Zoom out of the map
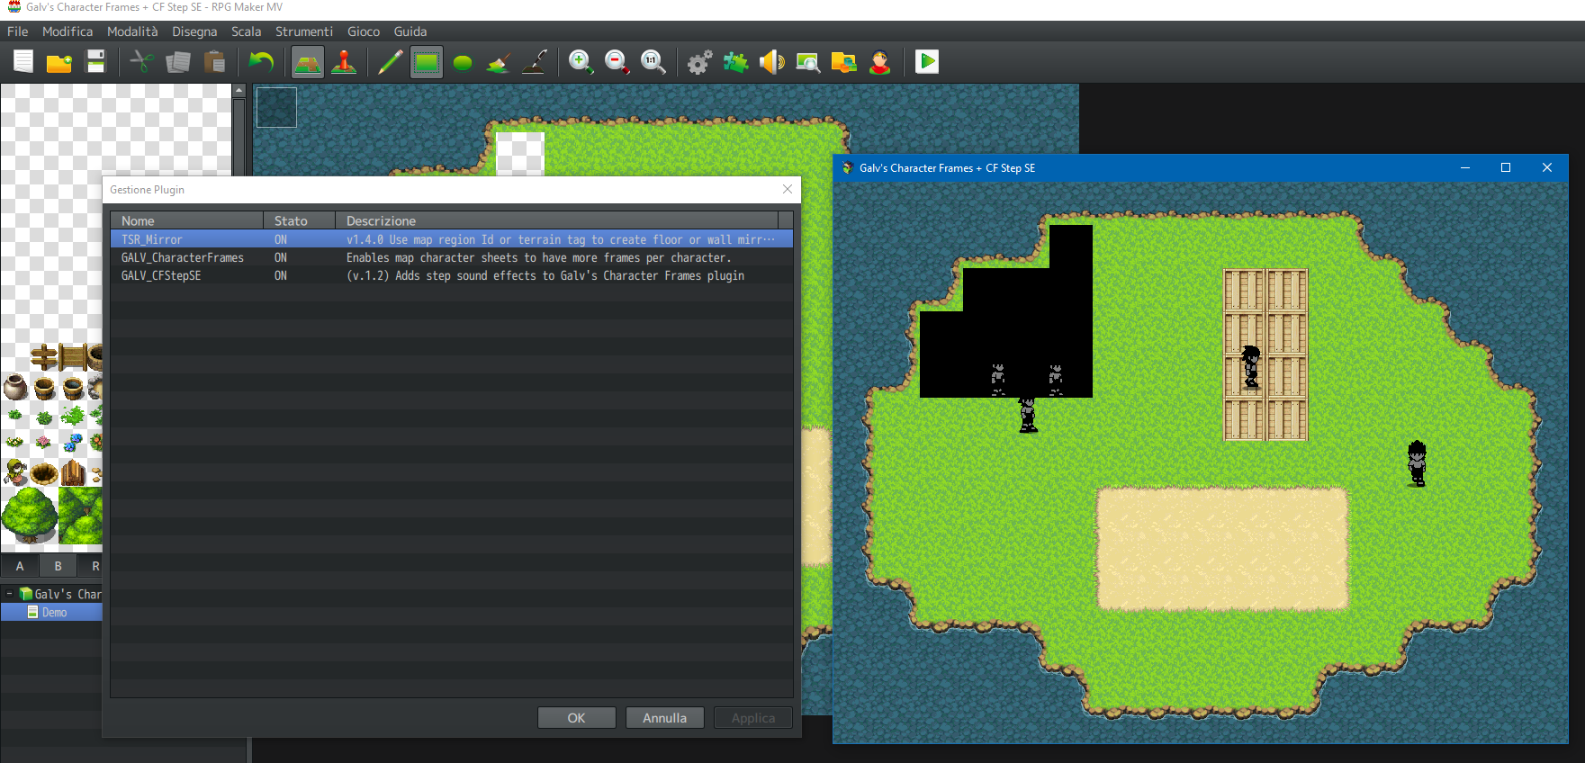This screenshot has height=763, width=1585. pyautogui.click(x=617, y=62)
